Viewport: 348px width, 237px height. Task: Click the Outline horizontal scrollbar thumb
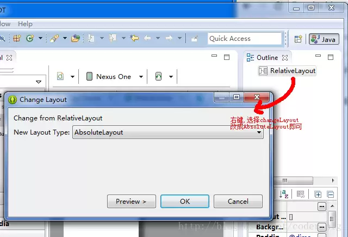(293, 180)
